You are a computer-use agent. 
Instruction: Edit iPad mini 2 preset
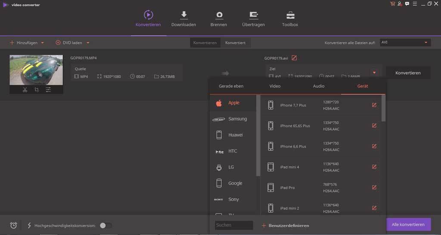(374, 208)
